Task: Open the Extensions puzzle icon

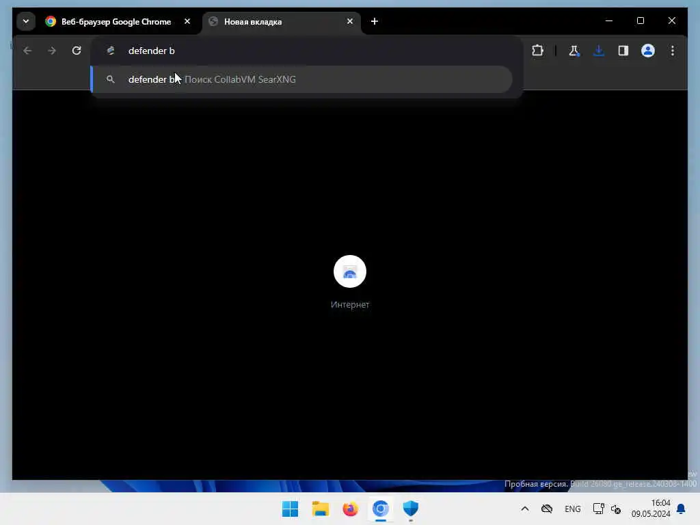Action: (x=538, y=51)
